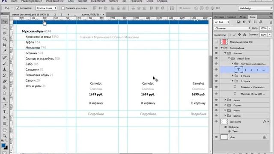Expand the 2 строка group
The height and width of the screenshot is (154, 274).
click(x=232, y=76)
